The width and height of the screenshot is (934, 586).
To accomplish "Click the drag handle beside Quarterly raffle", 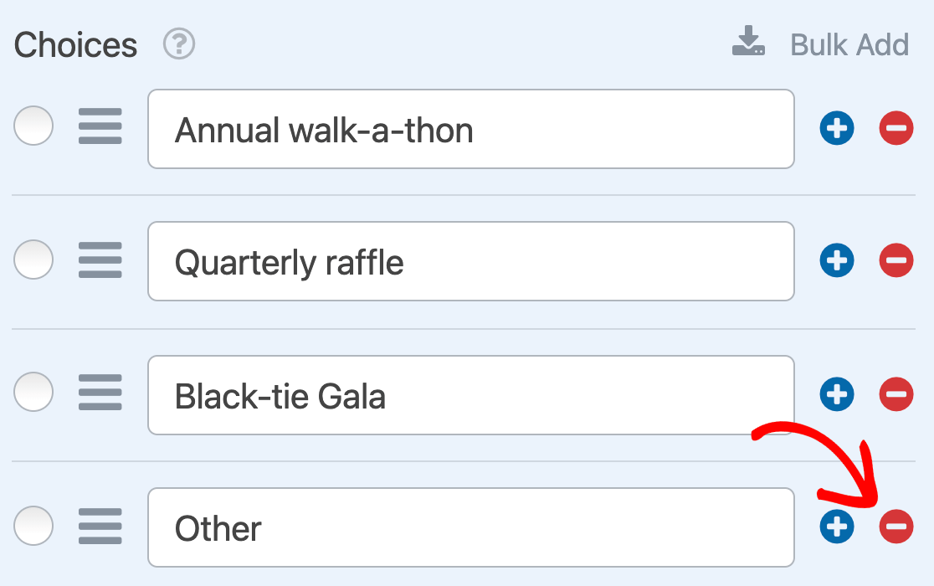I will 100,260.
